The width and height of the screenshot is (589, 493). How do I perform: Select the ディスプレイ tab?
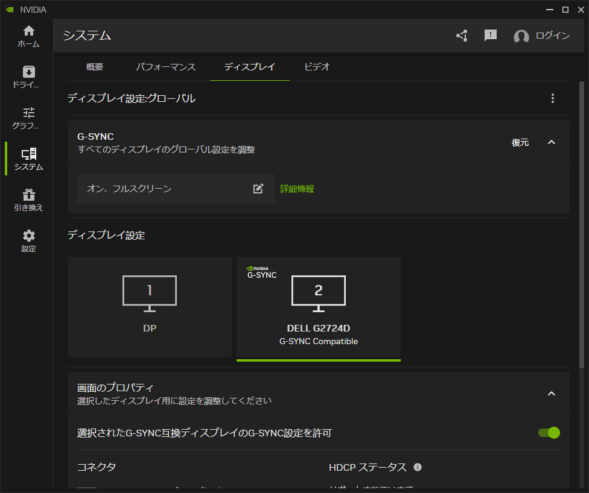point(250,67)
